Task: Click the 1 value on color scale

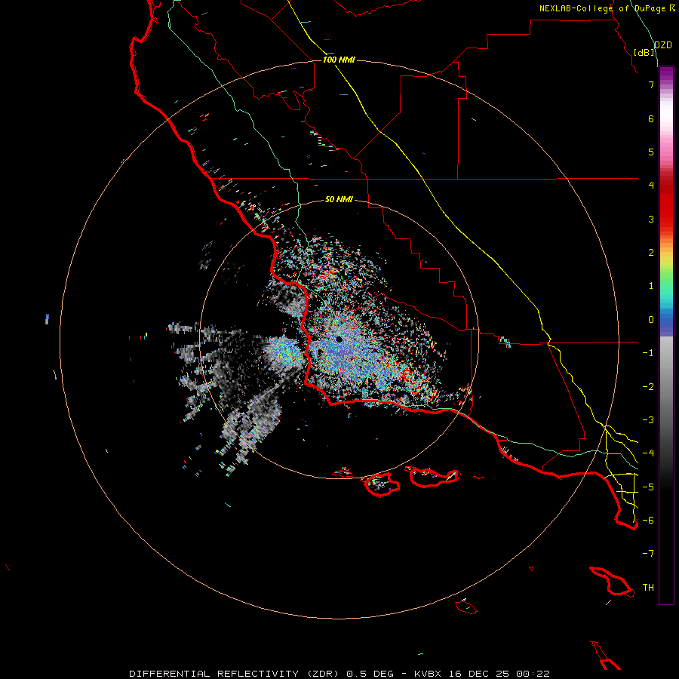Action: pos(651,286)
